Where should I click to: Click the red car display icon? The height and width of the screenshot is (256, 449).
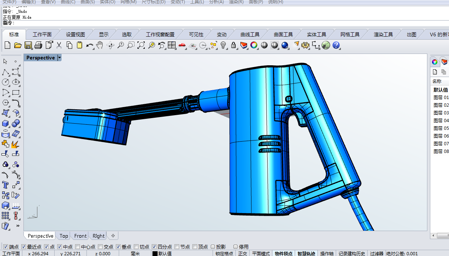[182, 45]
